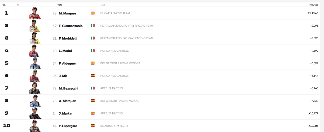This screenshot has height=132, width=324.
Task: Open A. Marquez rider portrait
Action: 35,101
